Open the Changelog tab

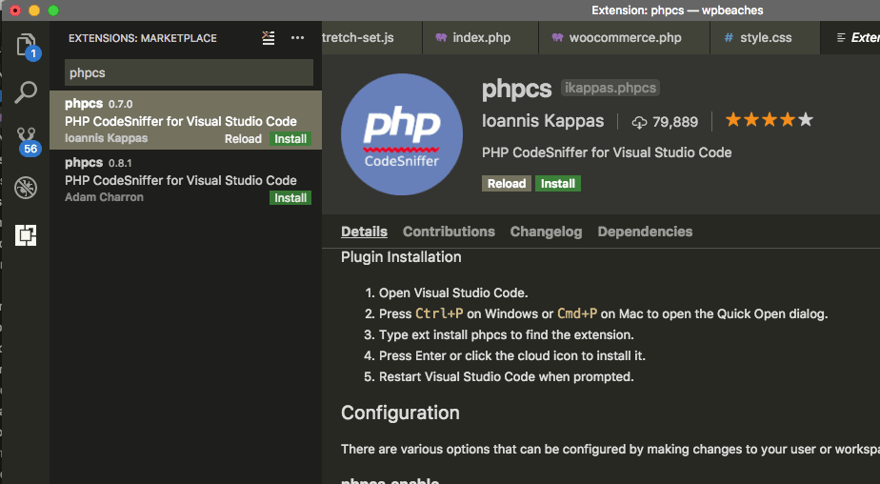(546, 232)
